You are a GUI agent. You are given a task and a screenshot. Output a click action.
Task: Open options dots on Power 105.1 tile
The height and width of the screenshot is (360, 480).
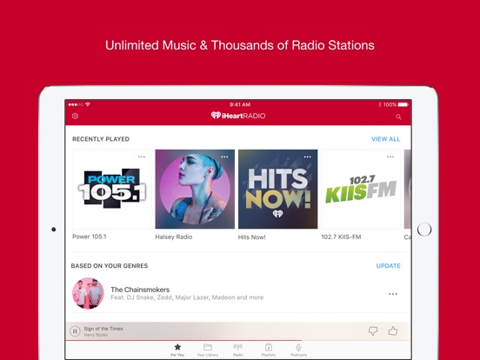pyautogui.click(x=142, y=157)
